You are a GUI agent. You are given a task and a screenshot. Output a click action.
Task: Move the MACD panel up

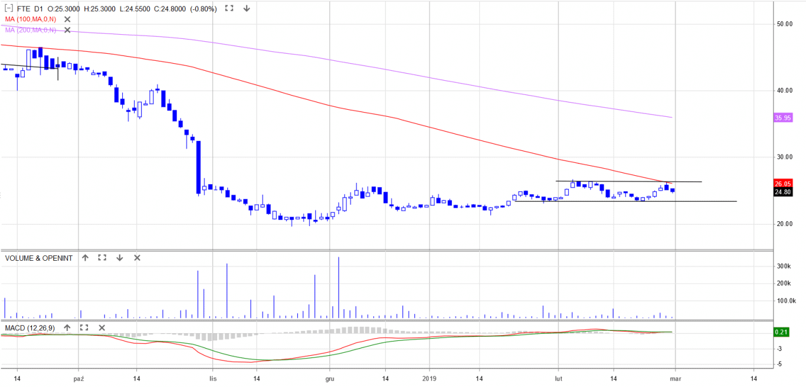(x=67, y=327)
